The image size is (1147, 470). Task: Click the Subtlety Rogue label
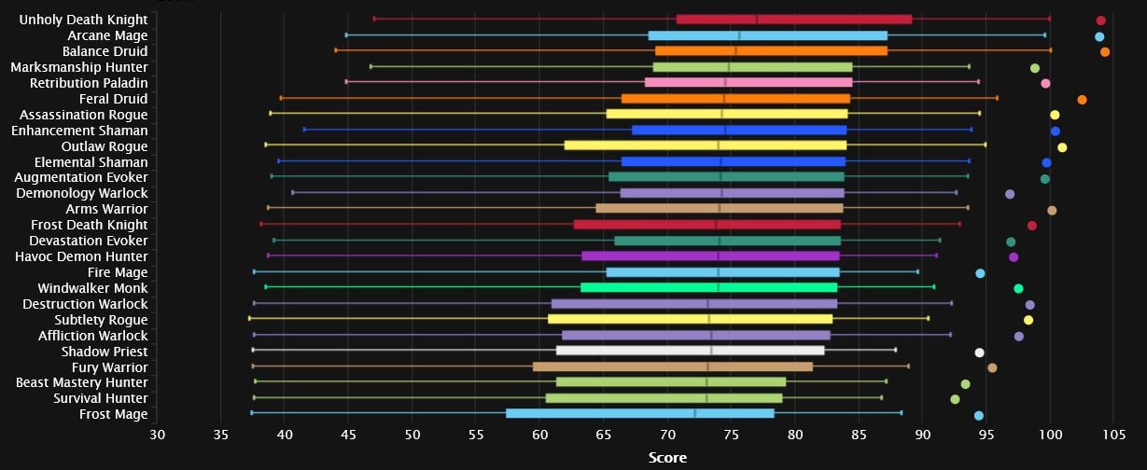(102, 320)
